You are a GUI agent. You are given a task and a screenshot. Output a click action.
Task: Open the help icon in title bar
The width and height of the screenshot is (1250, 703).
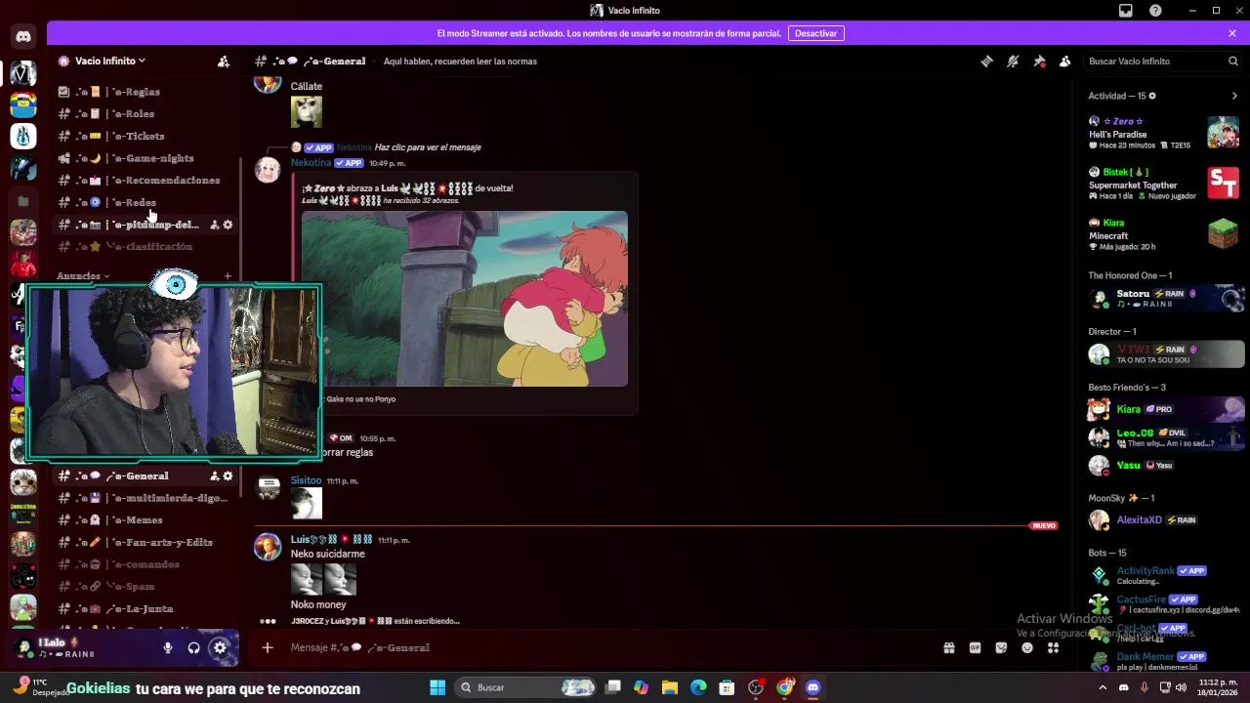coord(1156,11)
